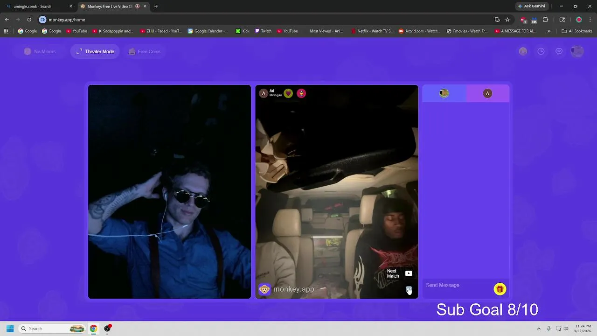The width and height of the screenshot is (597, 336).
Task: Bookmark this page with star icon
Action: (507, 20)
